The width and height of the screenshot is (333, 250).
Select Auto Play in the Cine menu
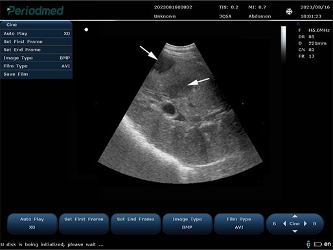(x=36, y=34)
